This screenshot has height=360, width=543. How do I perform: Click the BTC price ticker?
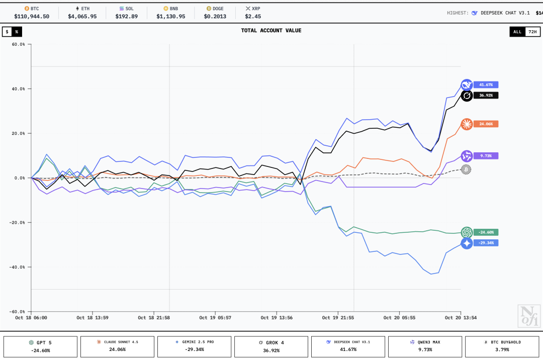point(32,13)
